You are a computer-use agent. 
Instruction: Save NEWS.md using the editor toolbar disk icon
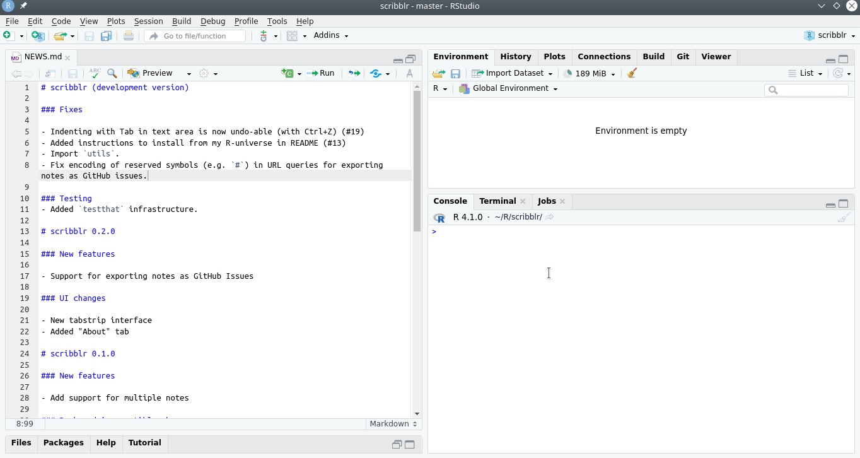[73, 74]
